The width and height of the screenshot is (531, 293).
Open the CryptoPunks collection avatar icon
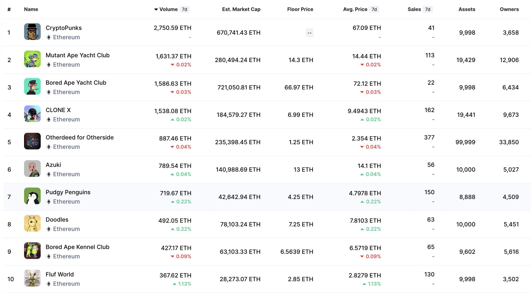pyautogui.click(x=32, y=32)
